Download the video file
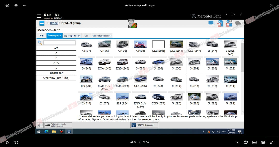This screenshot has height=147, width=279. 7,5
